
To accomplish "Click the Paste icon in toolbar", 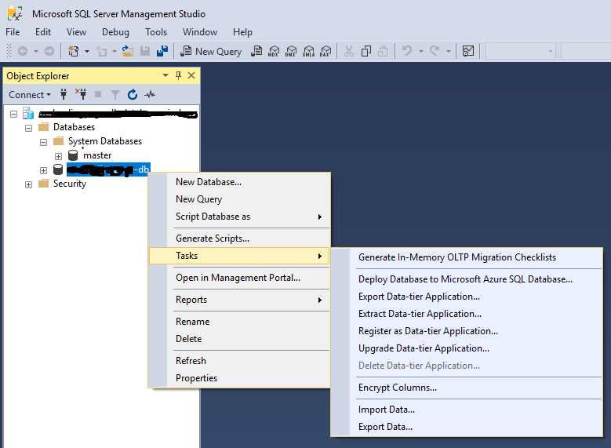I will [x=383, y=51].
